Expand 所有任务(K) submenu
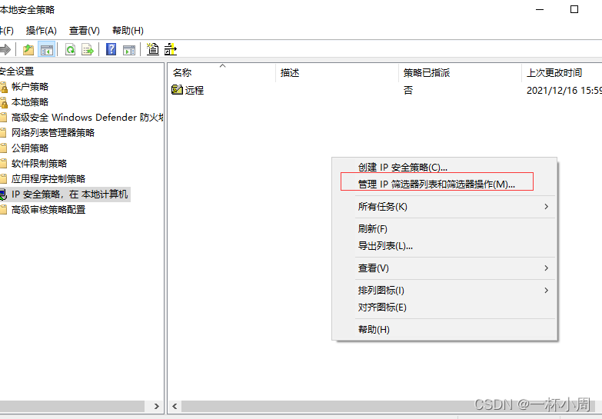602x419 pixels. pos(444,207)
